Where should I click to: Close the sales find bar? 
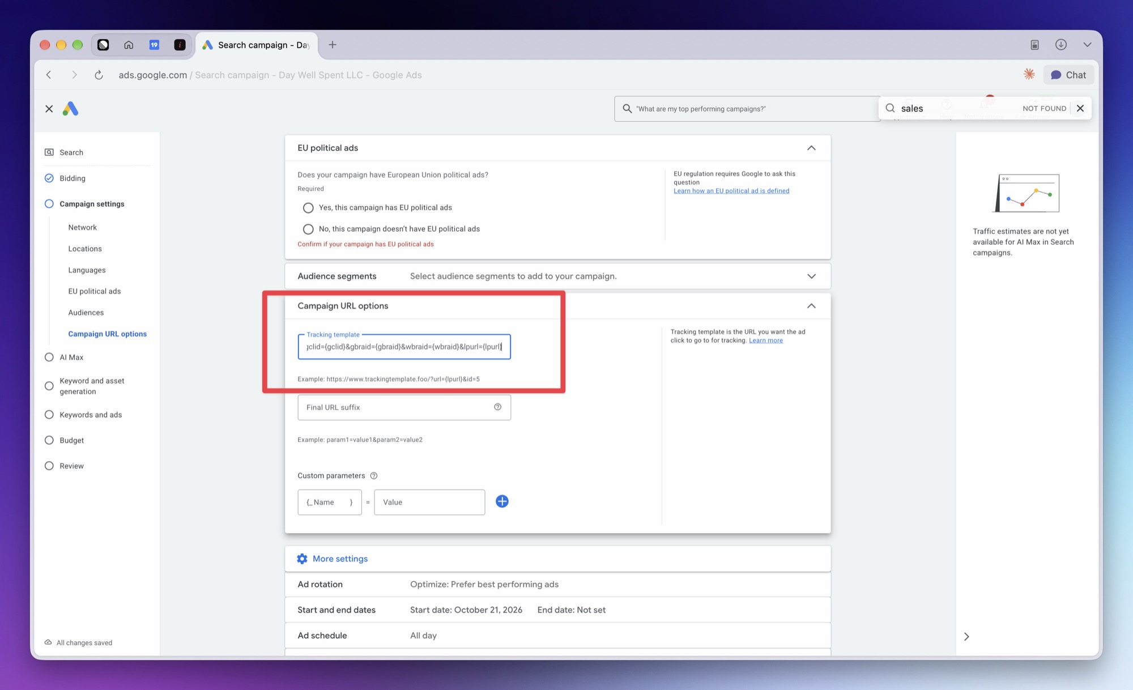tap(1080, 108)
